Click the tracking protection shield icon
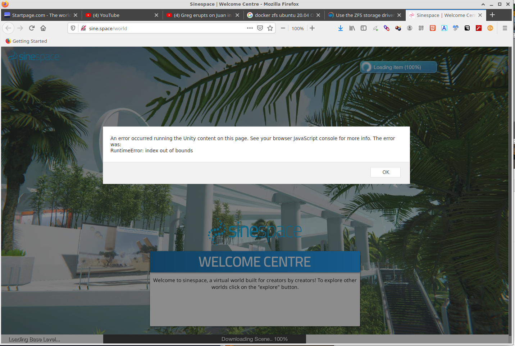This screenshot has height=346, width=515. [73, 28]
